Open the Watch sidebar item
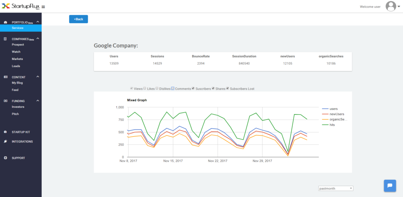Image resolution: width=403 pixels, height=197 pixels. [16, 52]
